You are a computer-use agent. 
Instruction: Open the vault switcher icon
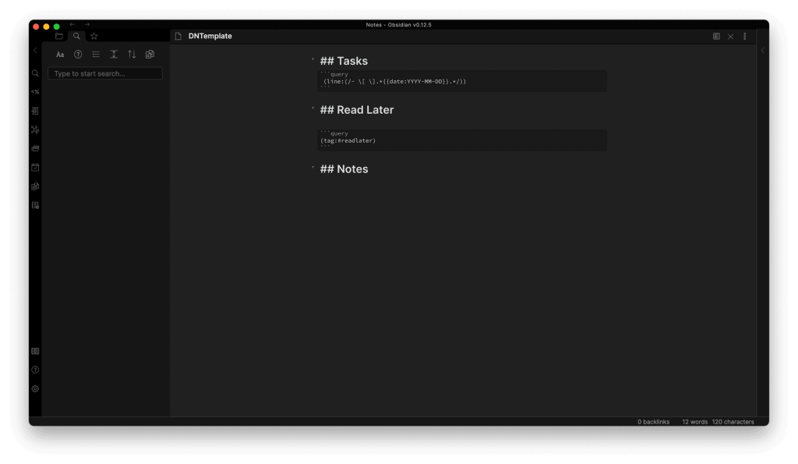(35, 352)
